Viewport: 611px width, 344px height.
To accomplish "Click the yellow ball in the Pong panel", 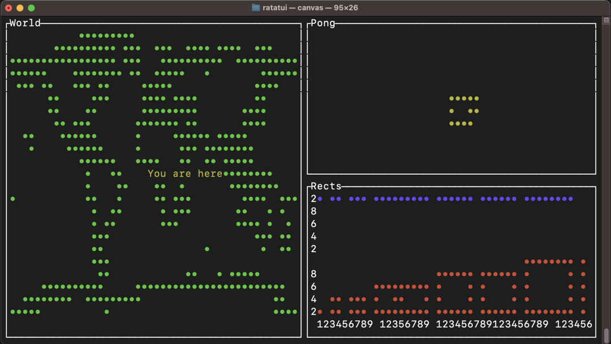I will [x=463, y=111].
